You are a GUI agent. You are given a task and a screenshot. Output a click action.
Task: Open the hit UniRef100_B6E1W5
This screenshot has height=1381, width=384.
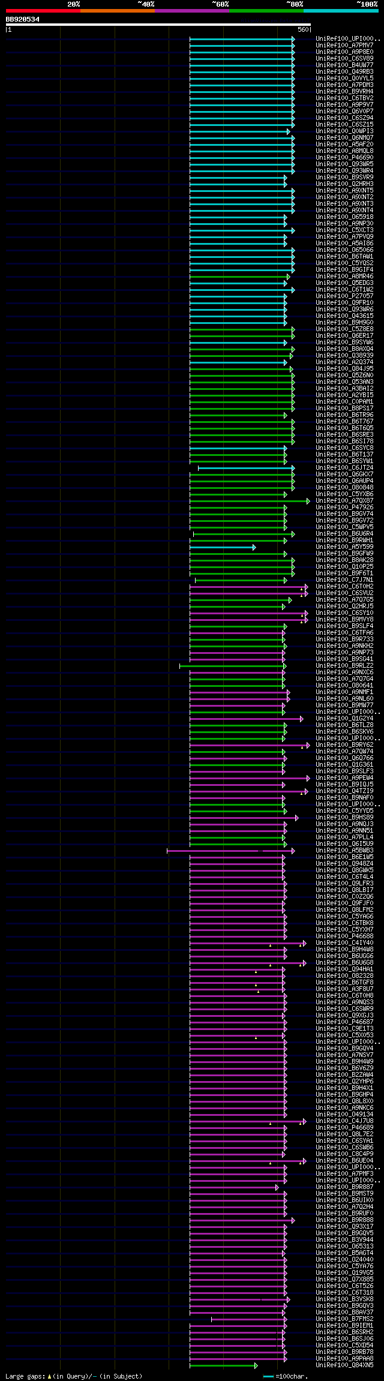pyautogui.click(x=344, y=857)
